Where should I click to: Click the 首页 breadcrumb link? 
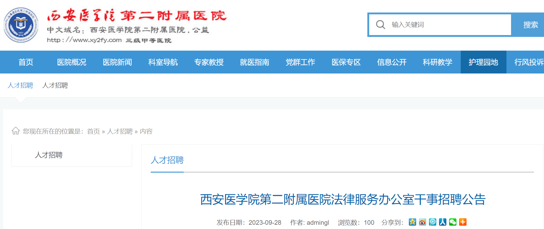93,131
